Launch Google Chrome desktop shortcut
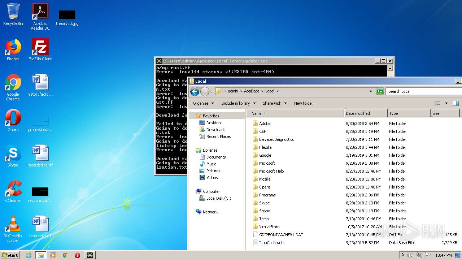 click(13, 87)
